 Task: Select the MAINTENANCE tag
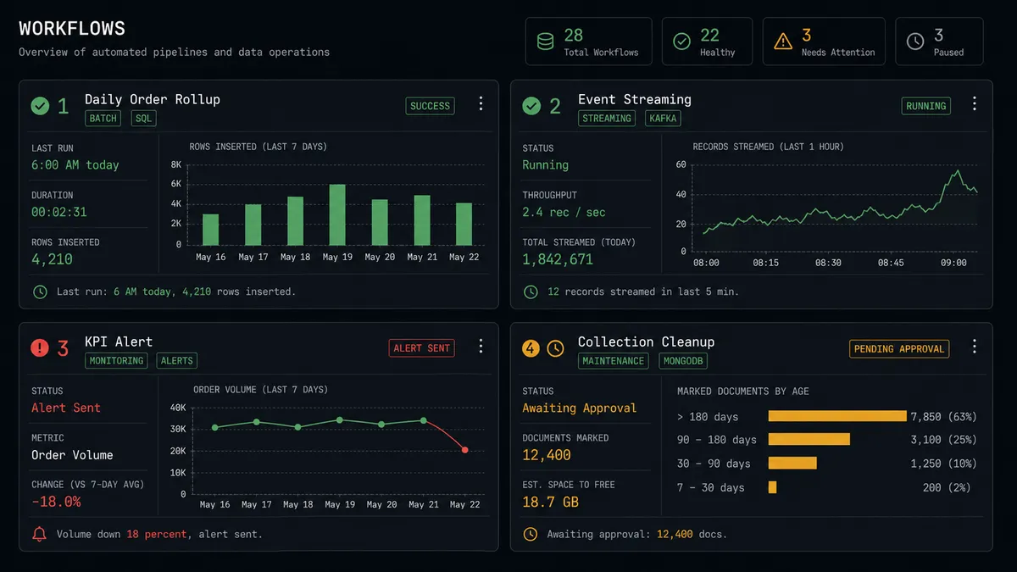point(614,361)
